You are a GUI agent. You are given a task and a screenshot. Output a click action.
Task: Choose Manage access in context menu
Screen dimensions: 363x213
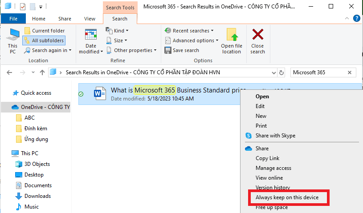[273, 168]
